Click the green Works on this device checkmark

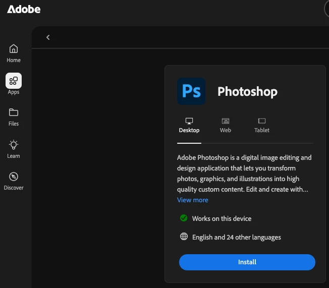pyautogui.click(x=184, y=218)
